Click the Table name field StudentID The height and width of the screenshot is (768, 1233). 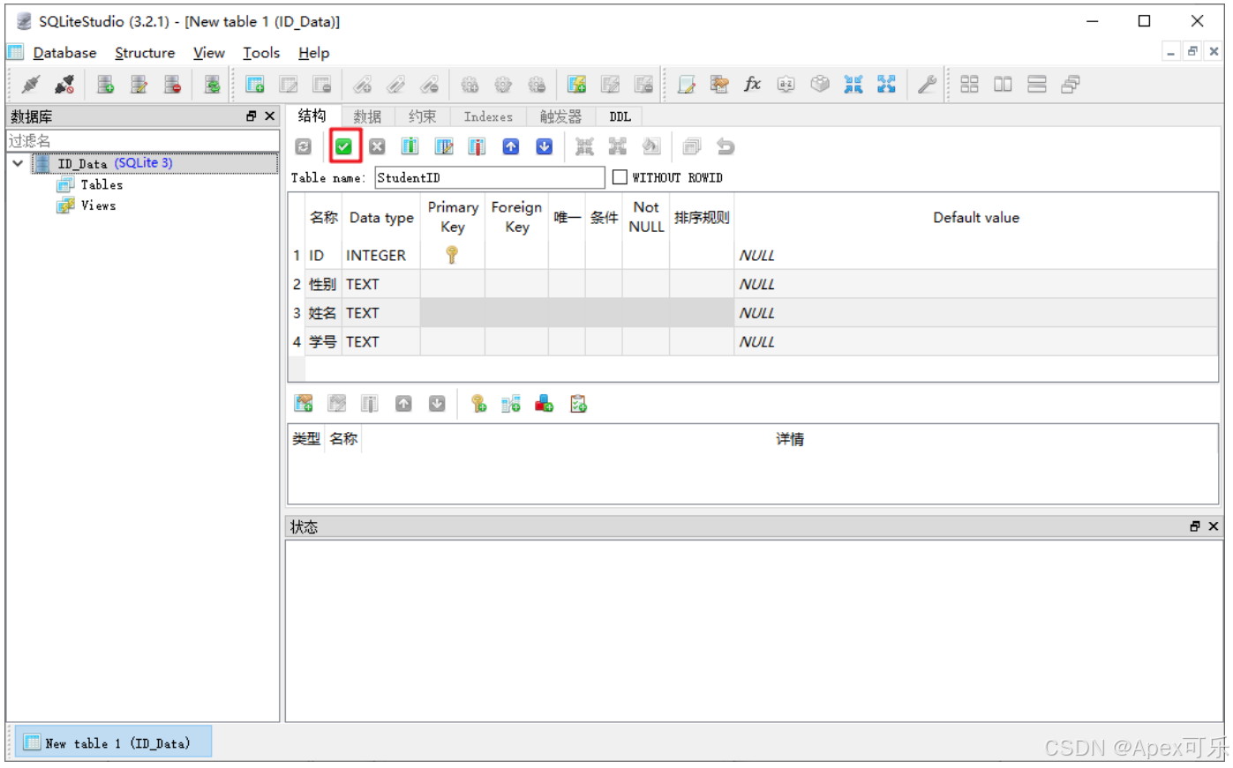pyautogui.click(x=490, y=177)
